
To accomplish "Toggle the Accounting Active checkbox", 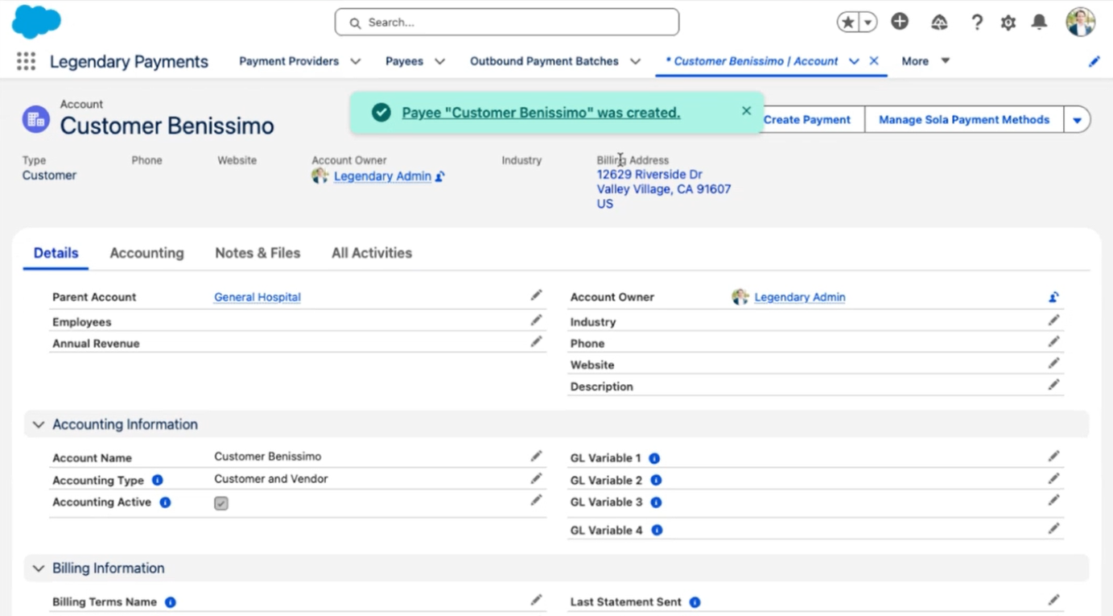I will pyautogui.click(x=221, y=503).
